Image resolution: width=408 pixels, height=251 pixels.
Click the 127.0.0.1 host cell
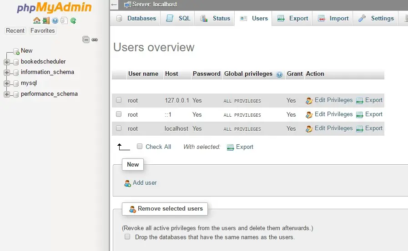click(x=177, y=100)
